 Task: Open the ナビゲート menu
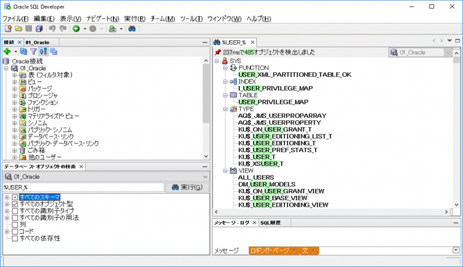(103, 19)
